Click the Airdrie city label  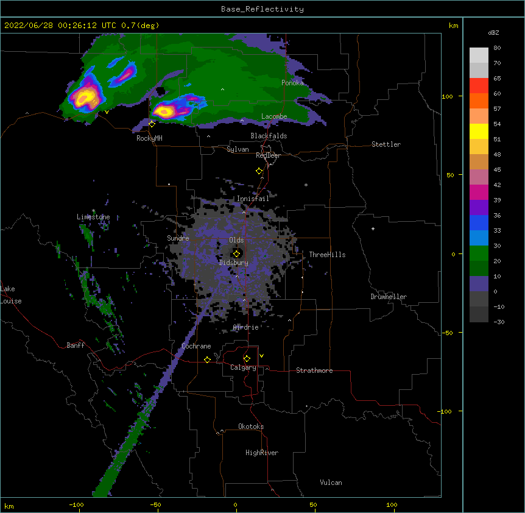coord(246,327)
